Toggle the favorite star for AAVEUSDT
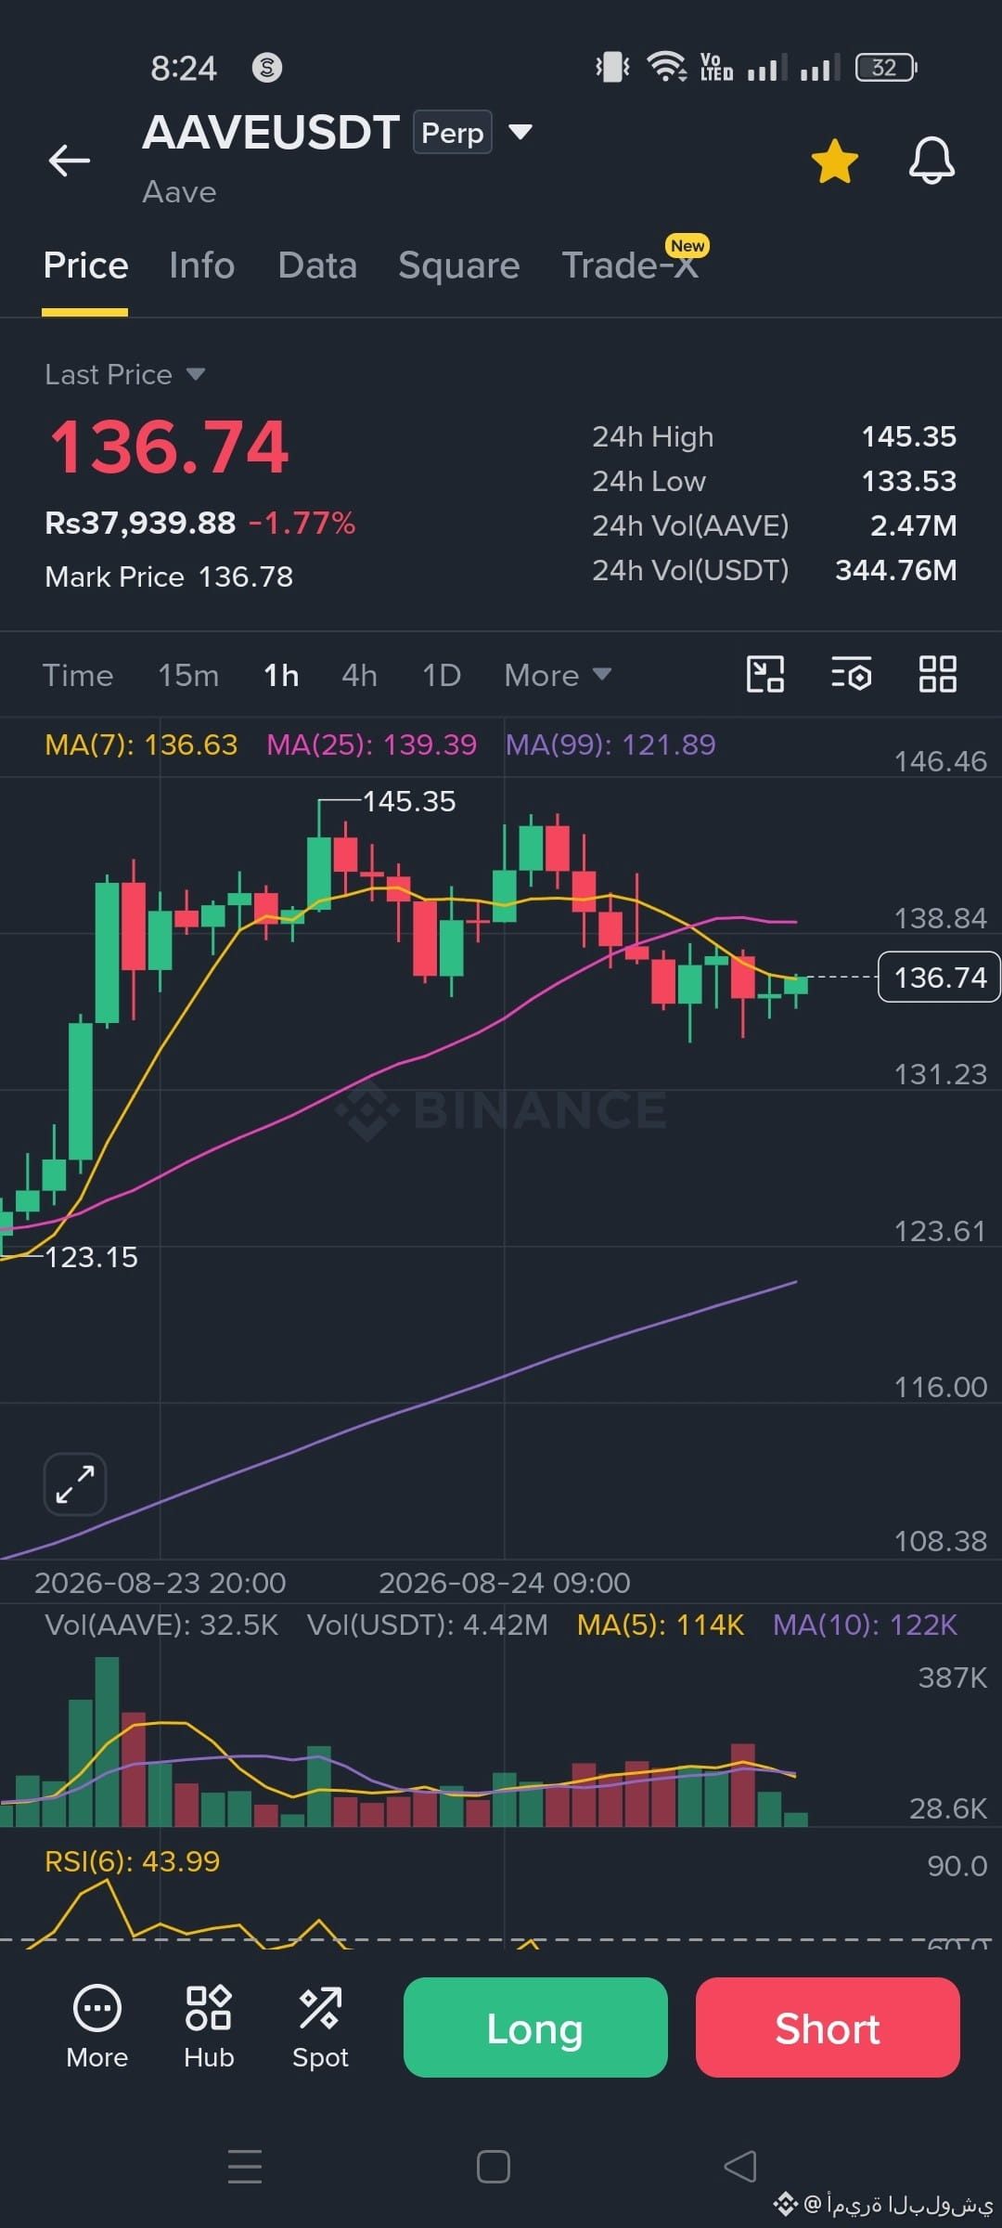Screen dimensions: 1002x2228 pos(835,161)
